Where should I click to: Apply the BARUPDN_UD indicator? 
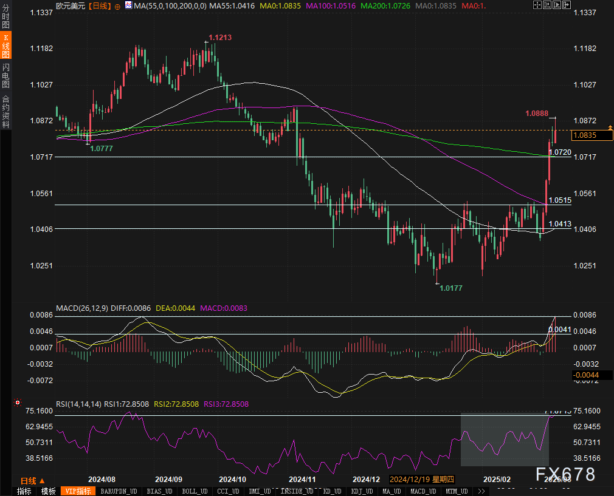(x=119, y=491)
